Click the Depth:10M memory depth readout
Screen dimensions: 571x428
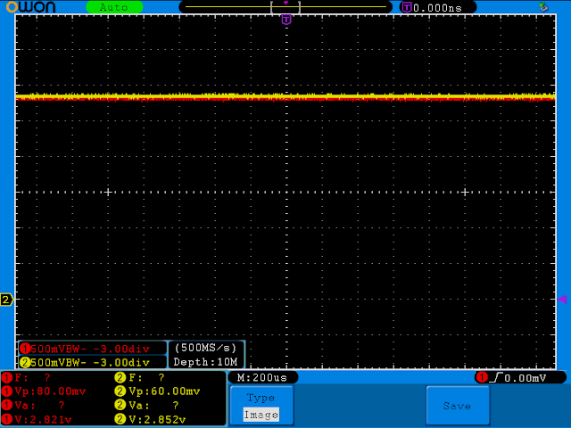click(x=206, y=362)
